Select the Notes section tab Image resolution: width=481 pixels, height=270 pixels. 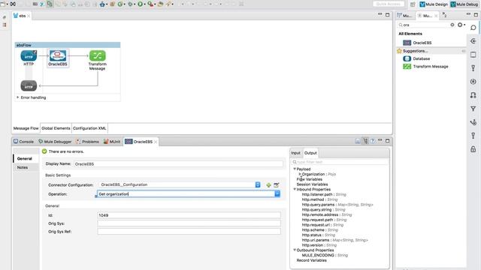point(26,167)
